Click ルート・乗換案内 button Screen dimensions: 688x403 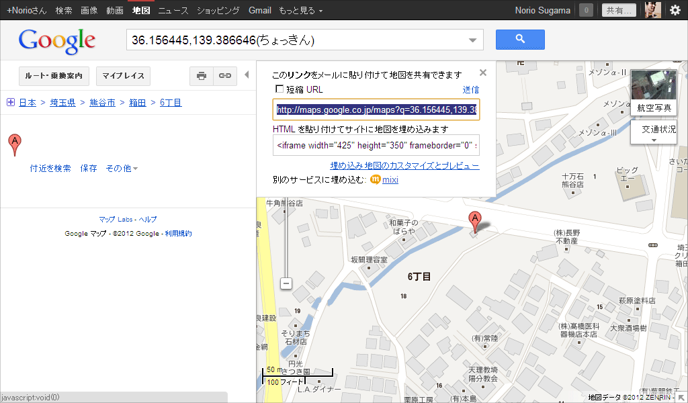[54, 76]
